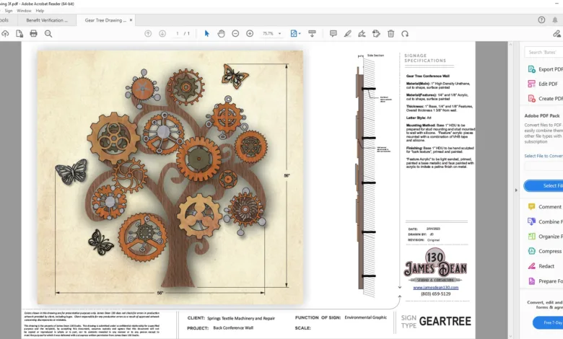This screenshot has height=339, width=563.
Task: Open the Edit PDF tool
Action: (544, 84)
